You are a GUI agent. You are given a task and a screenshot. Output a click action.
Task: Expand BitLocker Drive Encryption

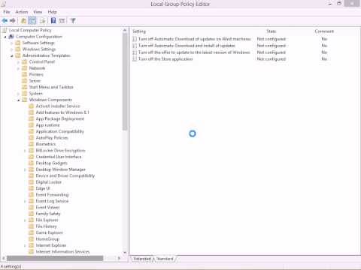point(25,151)
